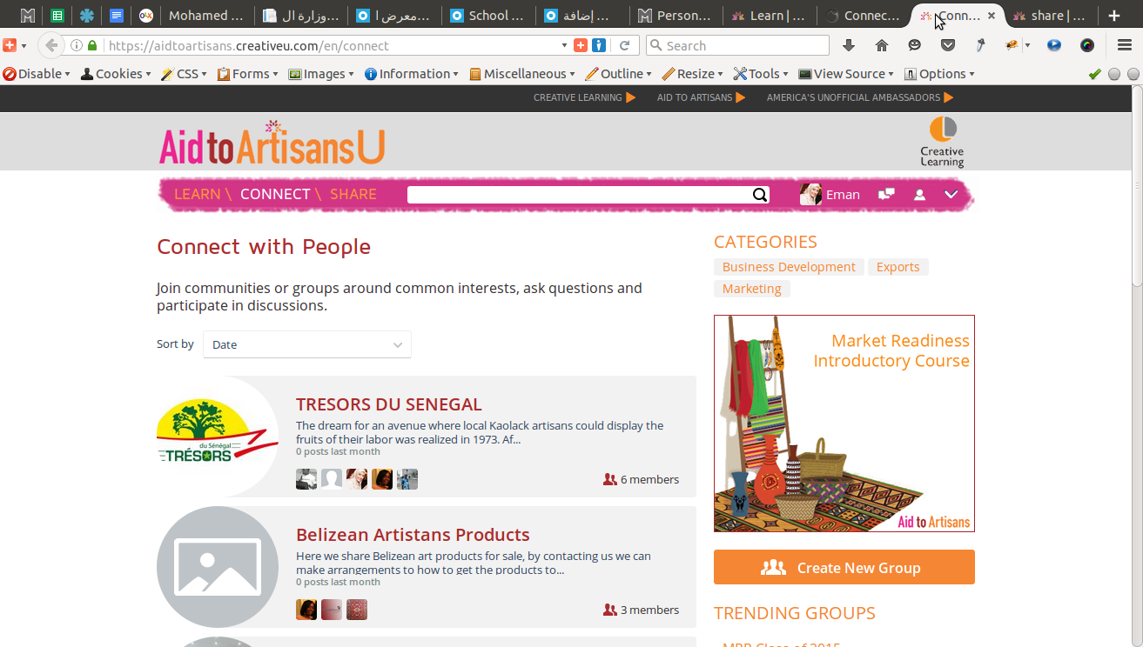Click the Market Readiness Introductory Course banner
Screen dimensions: 1143x647
coord(844,424)
